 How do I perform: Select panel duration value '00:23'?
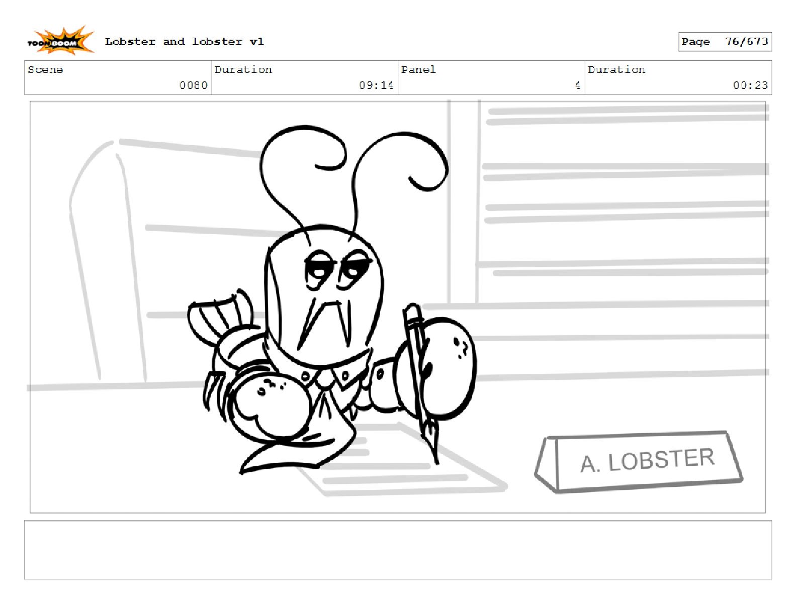(x=750, y=85)
